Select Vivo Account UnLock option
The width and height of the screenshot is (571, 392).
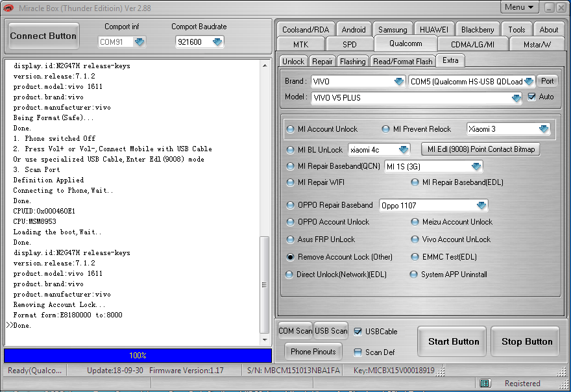tap(415, 239)
